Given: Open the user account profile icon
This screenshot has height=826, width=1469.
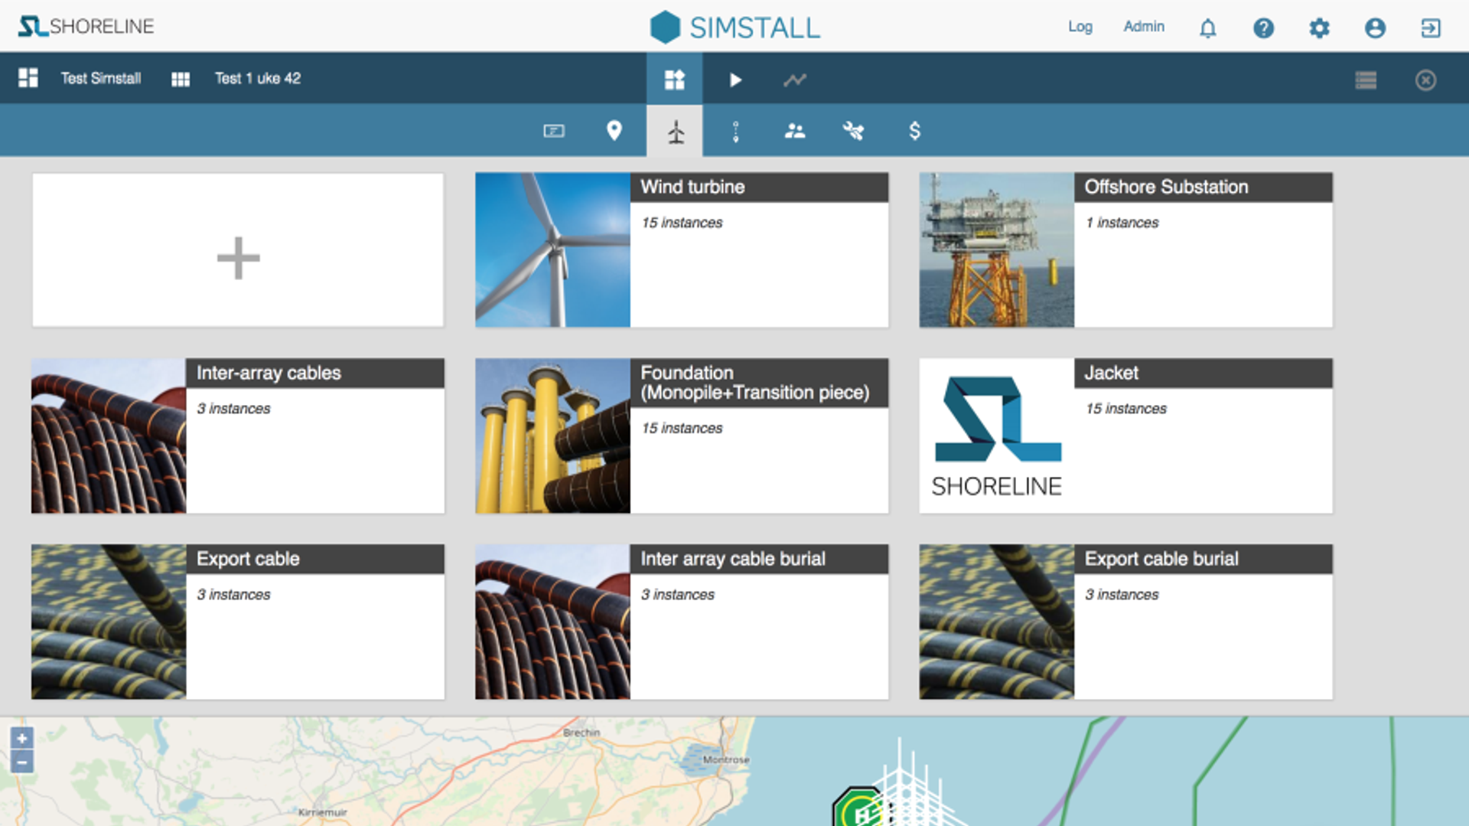Looking at the screenshot, I should [x=1375, y=28].
